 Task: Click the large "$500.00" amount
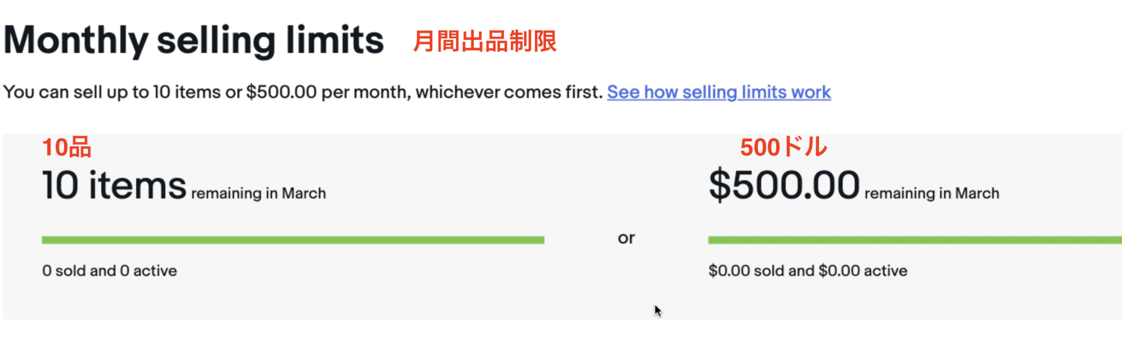[x=784, y=185]
